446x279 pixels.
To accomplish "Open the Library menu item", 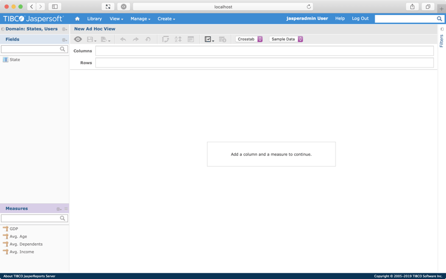I will point(94,19).
